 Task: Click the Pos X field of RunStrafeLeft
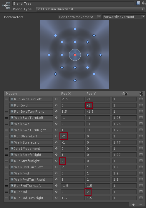(x=73, y=136)
